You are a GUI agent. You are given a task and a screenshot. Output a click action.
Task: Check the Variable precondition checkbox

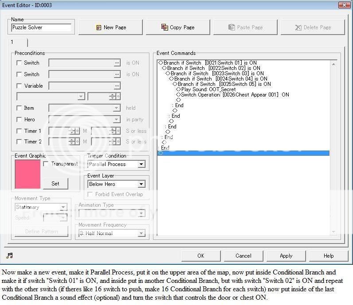(x=19, y=86)
